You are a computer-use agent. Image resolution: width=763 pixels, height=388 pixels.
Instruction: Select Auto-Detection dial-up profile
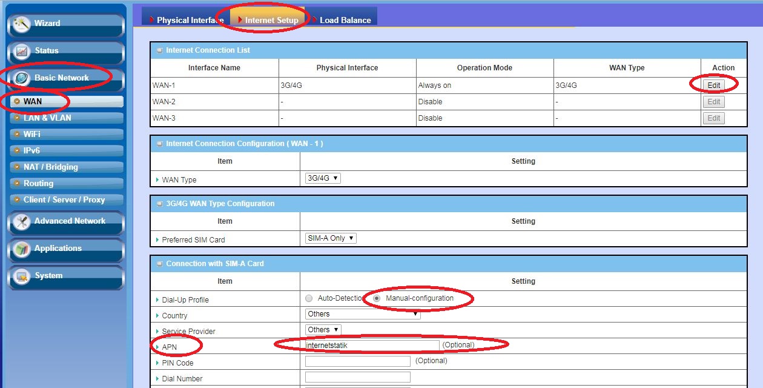coord(309,298)
